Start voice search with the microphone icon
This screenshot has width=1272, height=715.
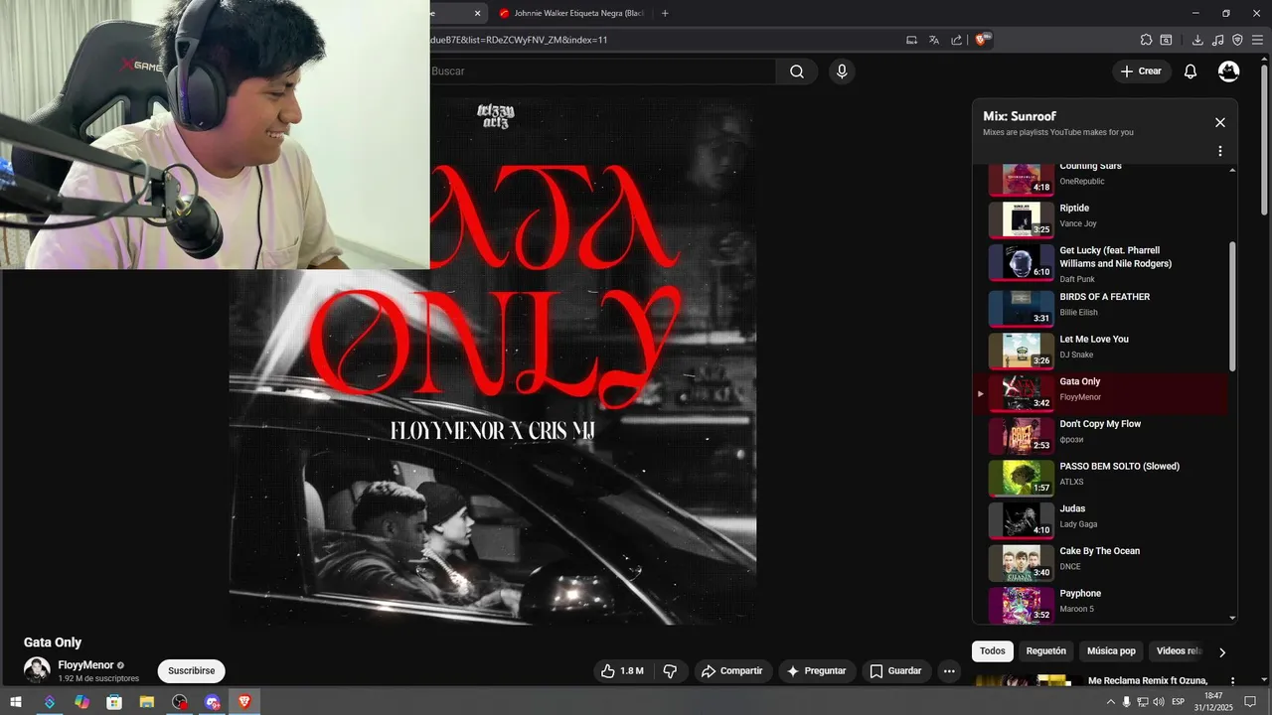pyautogui.click(x=842, y=71)
